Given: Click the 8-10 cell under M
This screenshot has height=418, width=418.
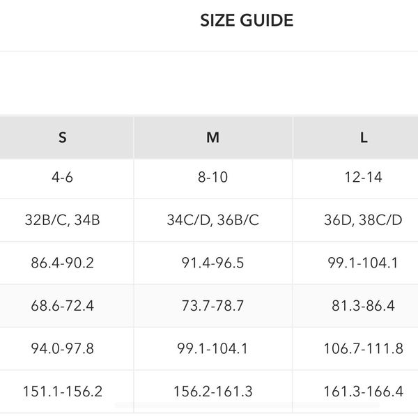Looking at the screenshot, I should coord(213,177).
